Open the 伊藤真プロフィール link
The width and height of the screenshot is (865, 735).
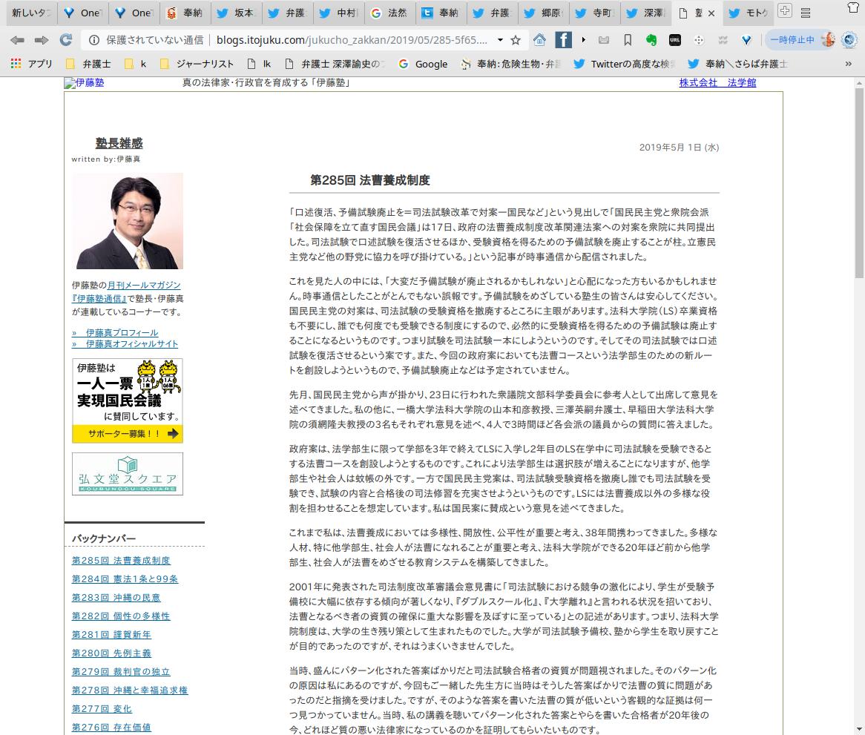115,332
